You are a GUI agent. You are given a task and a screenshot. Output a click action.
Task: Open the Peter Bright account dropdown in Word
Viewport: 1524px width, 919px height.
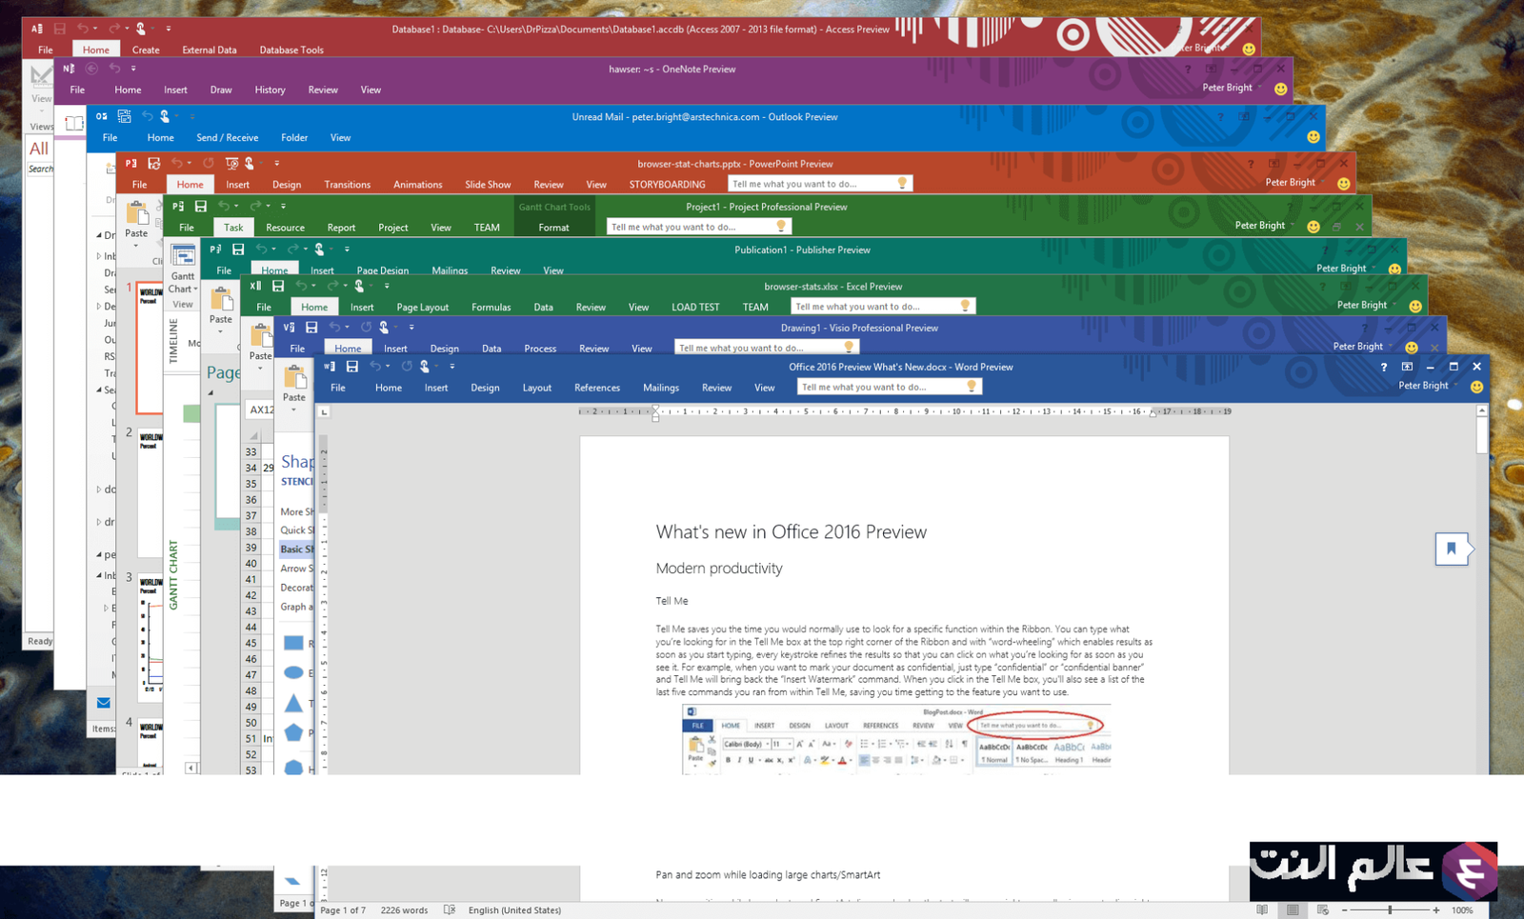[1428, 386]
